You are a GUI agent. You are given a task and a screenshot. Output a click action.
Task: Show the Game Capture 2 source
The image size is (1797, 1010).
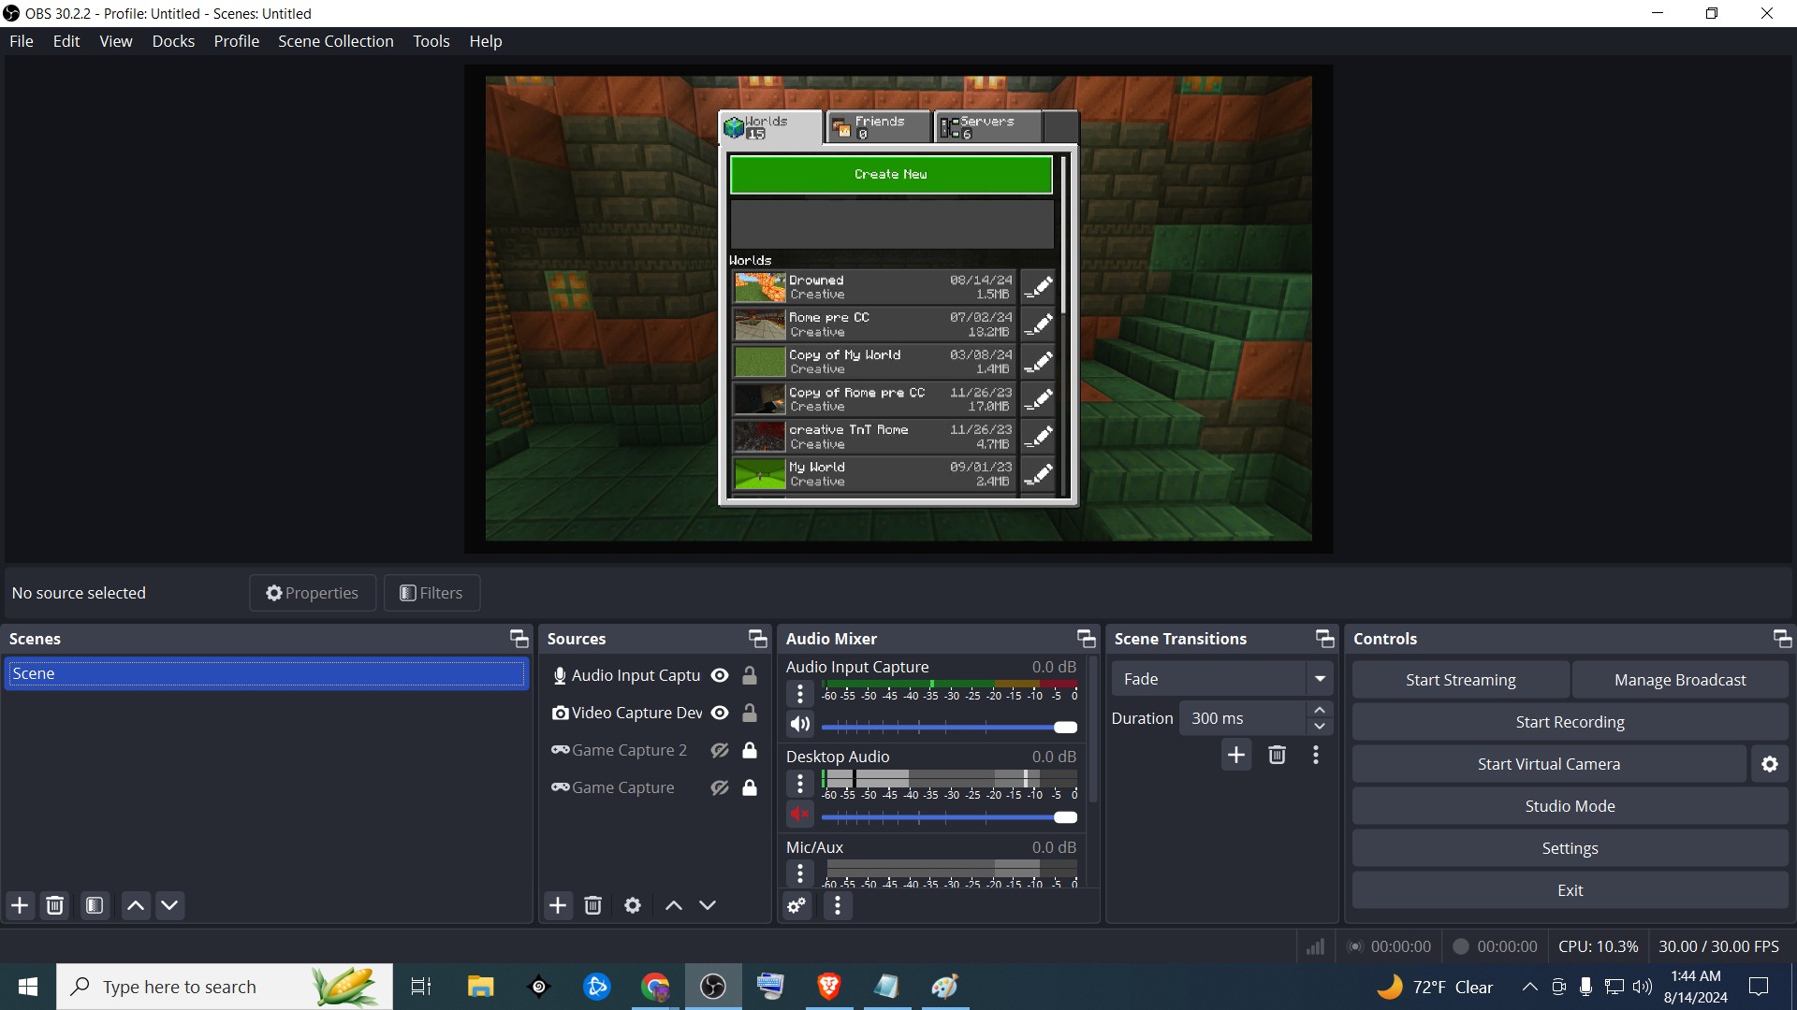[720, 750]
